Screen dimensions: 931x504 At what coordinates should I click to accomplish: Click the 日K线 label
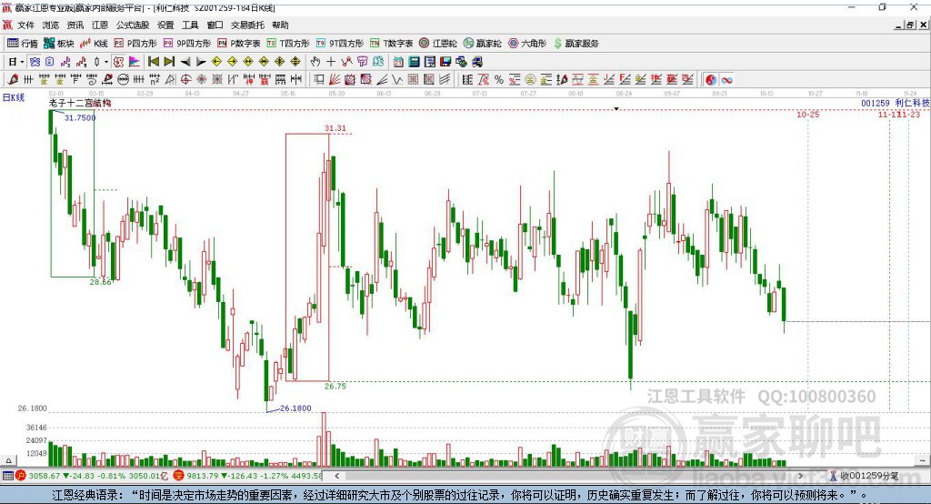(14, 97)
